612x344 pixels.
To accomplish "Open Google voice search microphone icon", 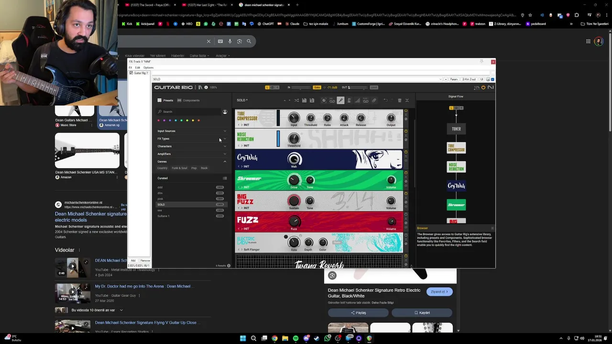I will tap(230, 42).
